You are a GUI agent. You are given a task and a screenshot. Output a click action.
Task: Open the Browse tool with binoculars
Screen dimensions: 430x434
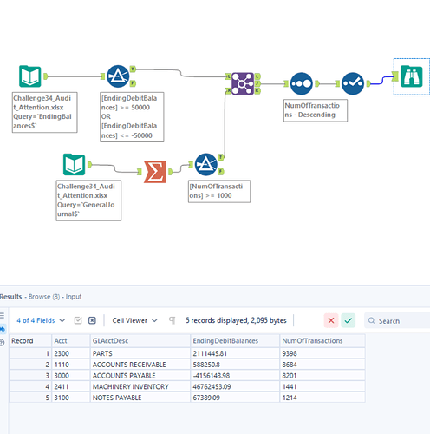[x=412, y=76]
